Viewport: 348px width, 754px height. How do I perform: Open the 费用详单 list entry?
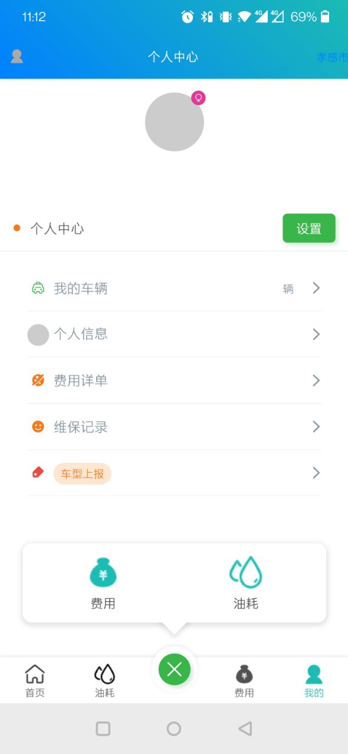(174, 380)
